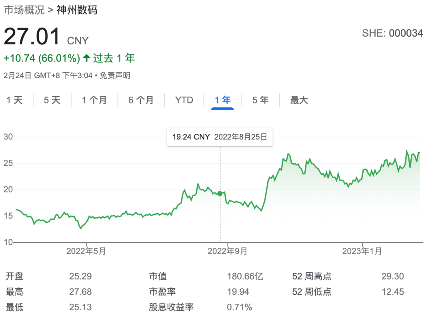
Task: Click the 神州数码 breadcrumb title
Action: tap(77, 10)
